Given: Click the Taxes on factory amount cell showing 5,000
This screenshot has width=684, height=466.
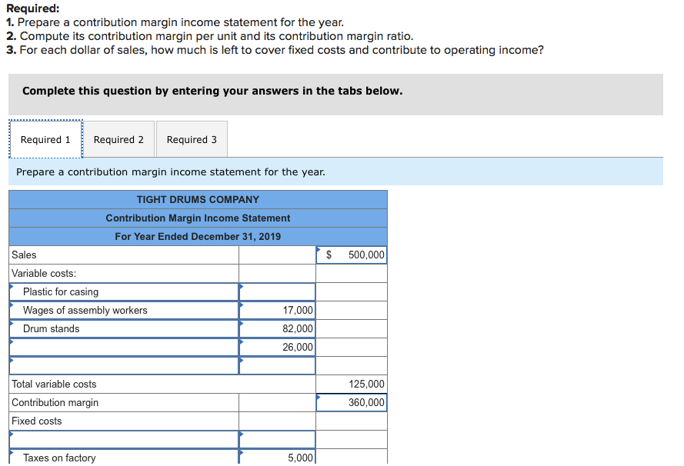Looking at the screenshot, I should 276,458.
